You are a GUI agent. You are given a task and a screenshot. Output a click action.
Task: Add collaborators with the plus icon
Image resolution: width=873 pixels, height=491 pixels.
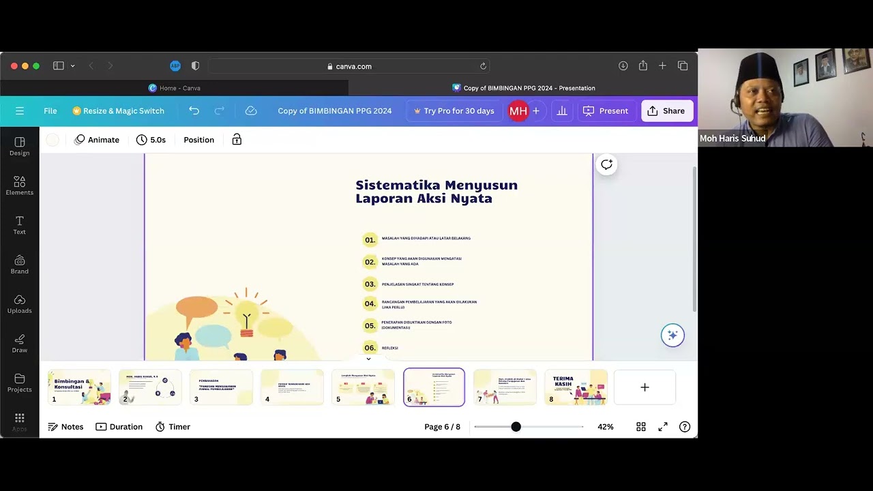point(536,110)
